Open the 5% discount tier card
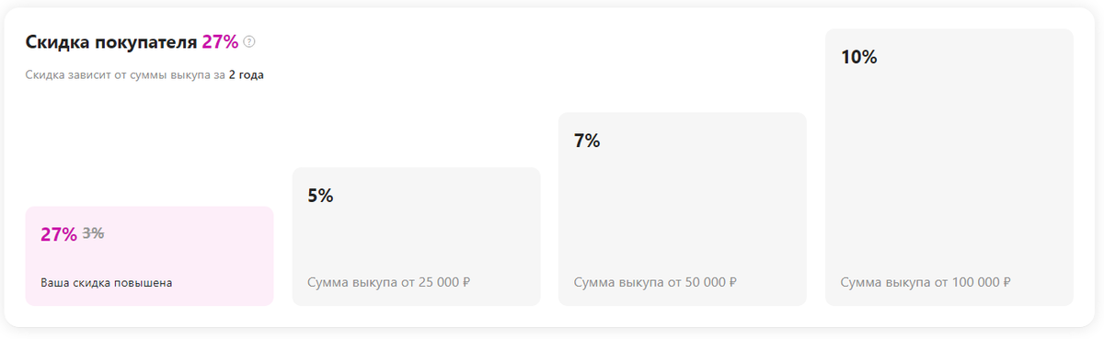 [x=416, y=236]
